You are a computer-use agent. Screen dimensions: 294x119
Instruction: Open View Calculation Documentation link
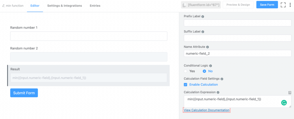point(207,110)
